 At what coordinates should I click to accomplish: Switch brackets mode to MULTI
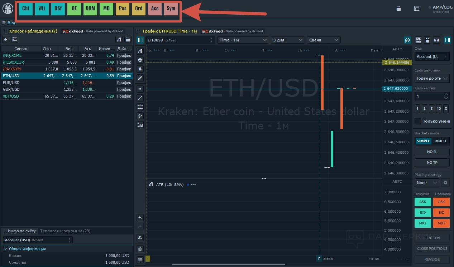[x=440, y=141]
